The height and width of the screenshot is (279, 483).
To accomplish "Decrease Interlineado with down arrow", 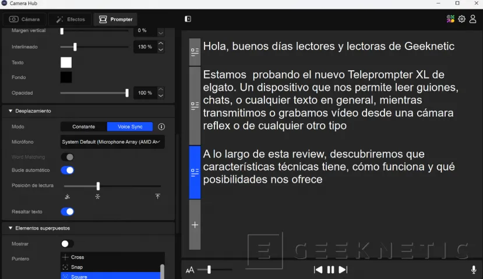I will [161, 49].
